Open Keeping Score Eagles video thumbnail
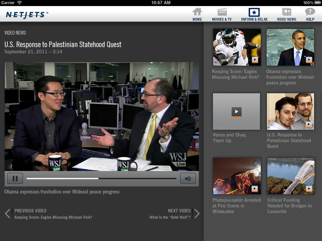This screenshot has height=241, width=322. pos(236,47)
